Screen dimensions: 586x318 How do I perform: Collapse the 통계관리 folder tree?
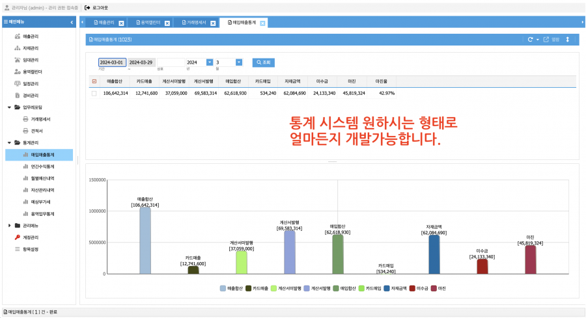coord(9,143)
